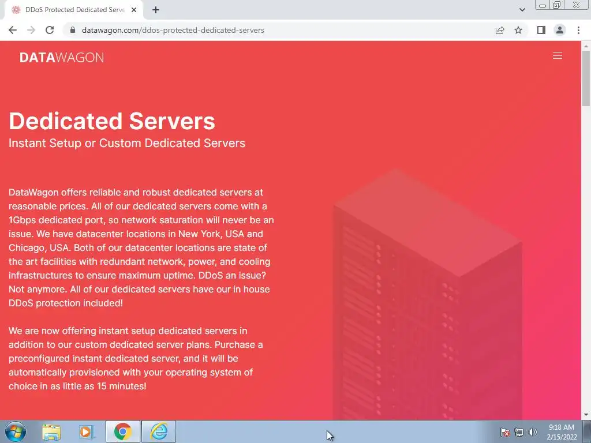Click the Show desktop button
Viewport: 591px width, 443px height.
[x=587, y=431]
